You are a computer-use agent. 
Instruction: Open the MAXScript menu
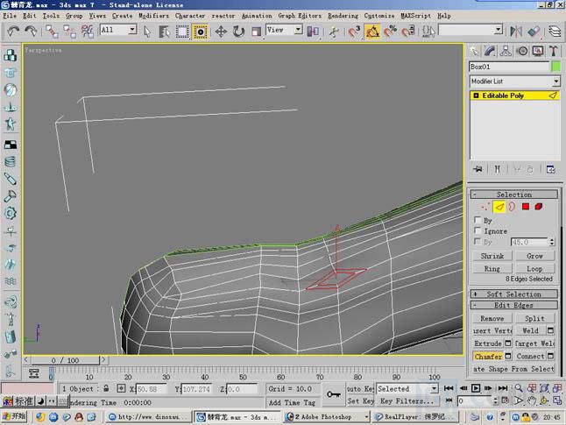(x=416, y=16)
